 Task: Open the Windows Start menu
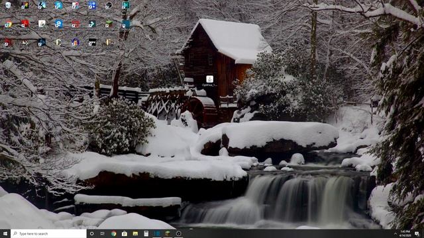5,233
